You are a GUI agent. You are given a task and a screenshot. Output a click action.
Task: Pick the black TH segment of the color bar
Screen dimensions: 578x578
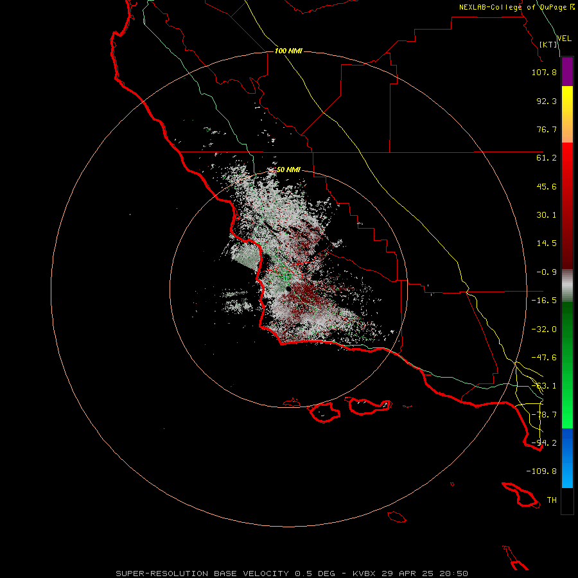pyautogui.click(x=567, y=500)
